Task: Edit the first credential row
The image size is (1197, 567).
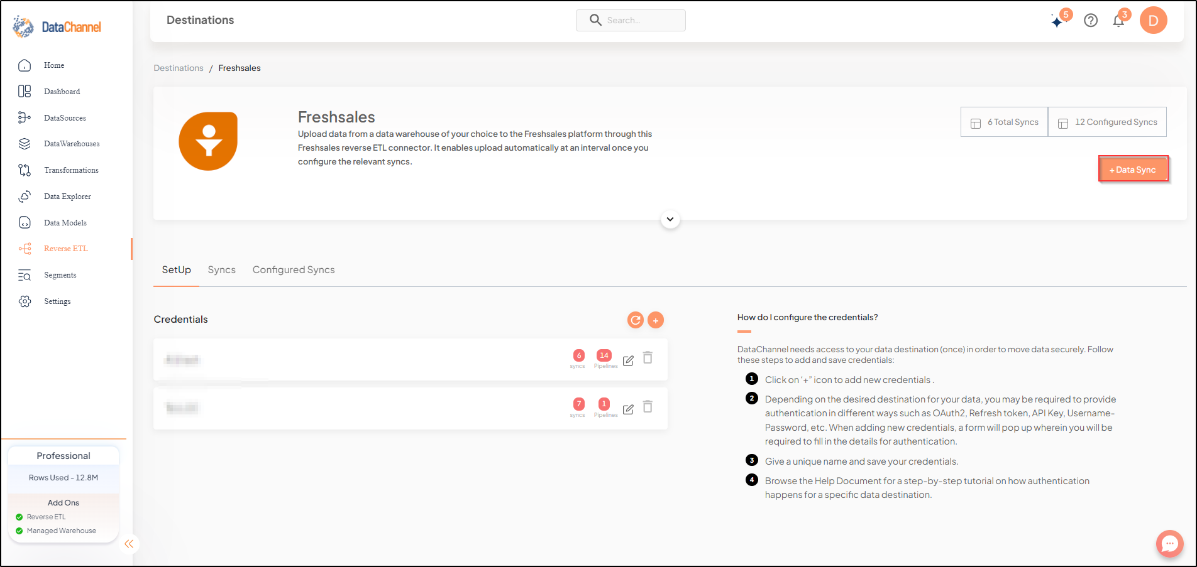Action: pyautogui.click(x=628, y=360)
